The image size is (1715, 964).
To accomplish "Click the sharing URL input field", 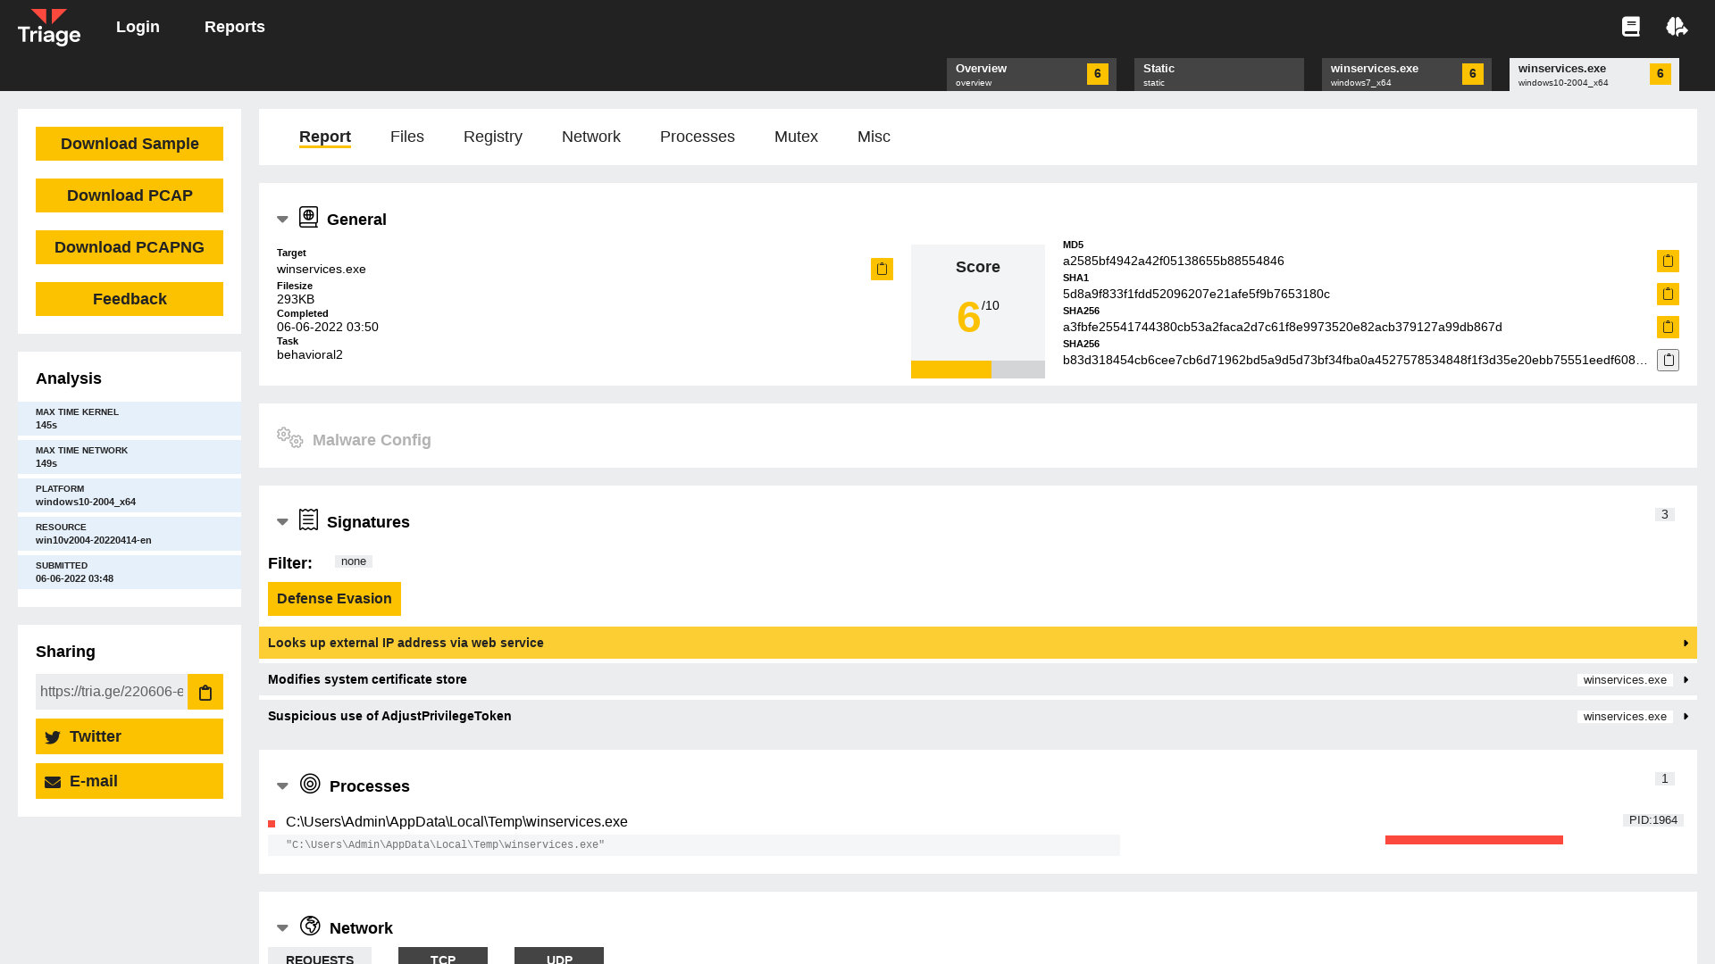I will 112,692.
